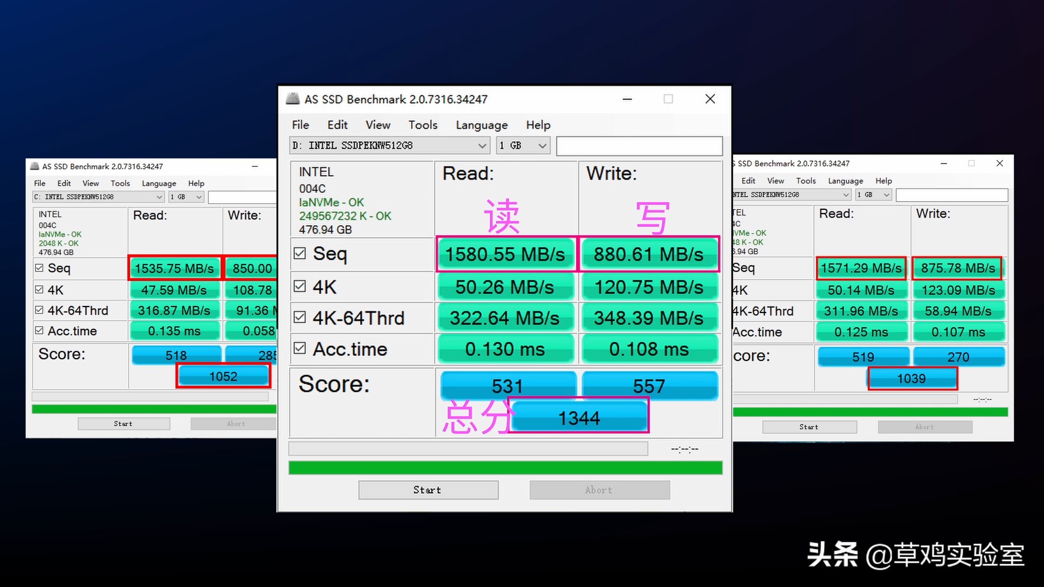Image resolution: width=1044 pixels, height=587 pixels.
Task: Open the Tools menu in center window
Action: tap(422, 125)
